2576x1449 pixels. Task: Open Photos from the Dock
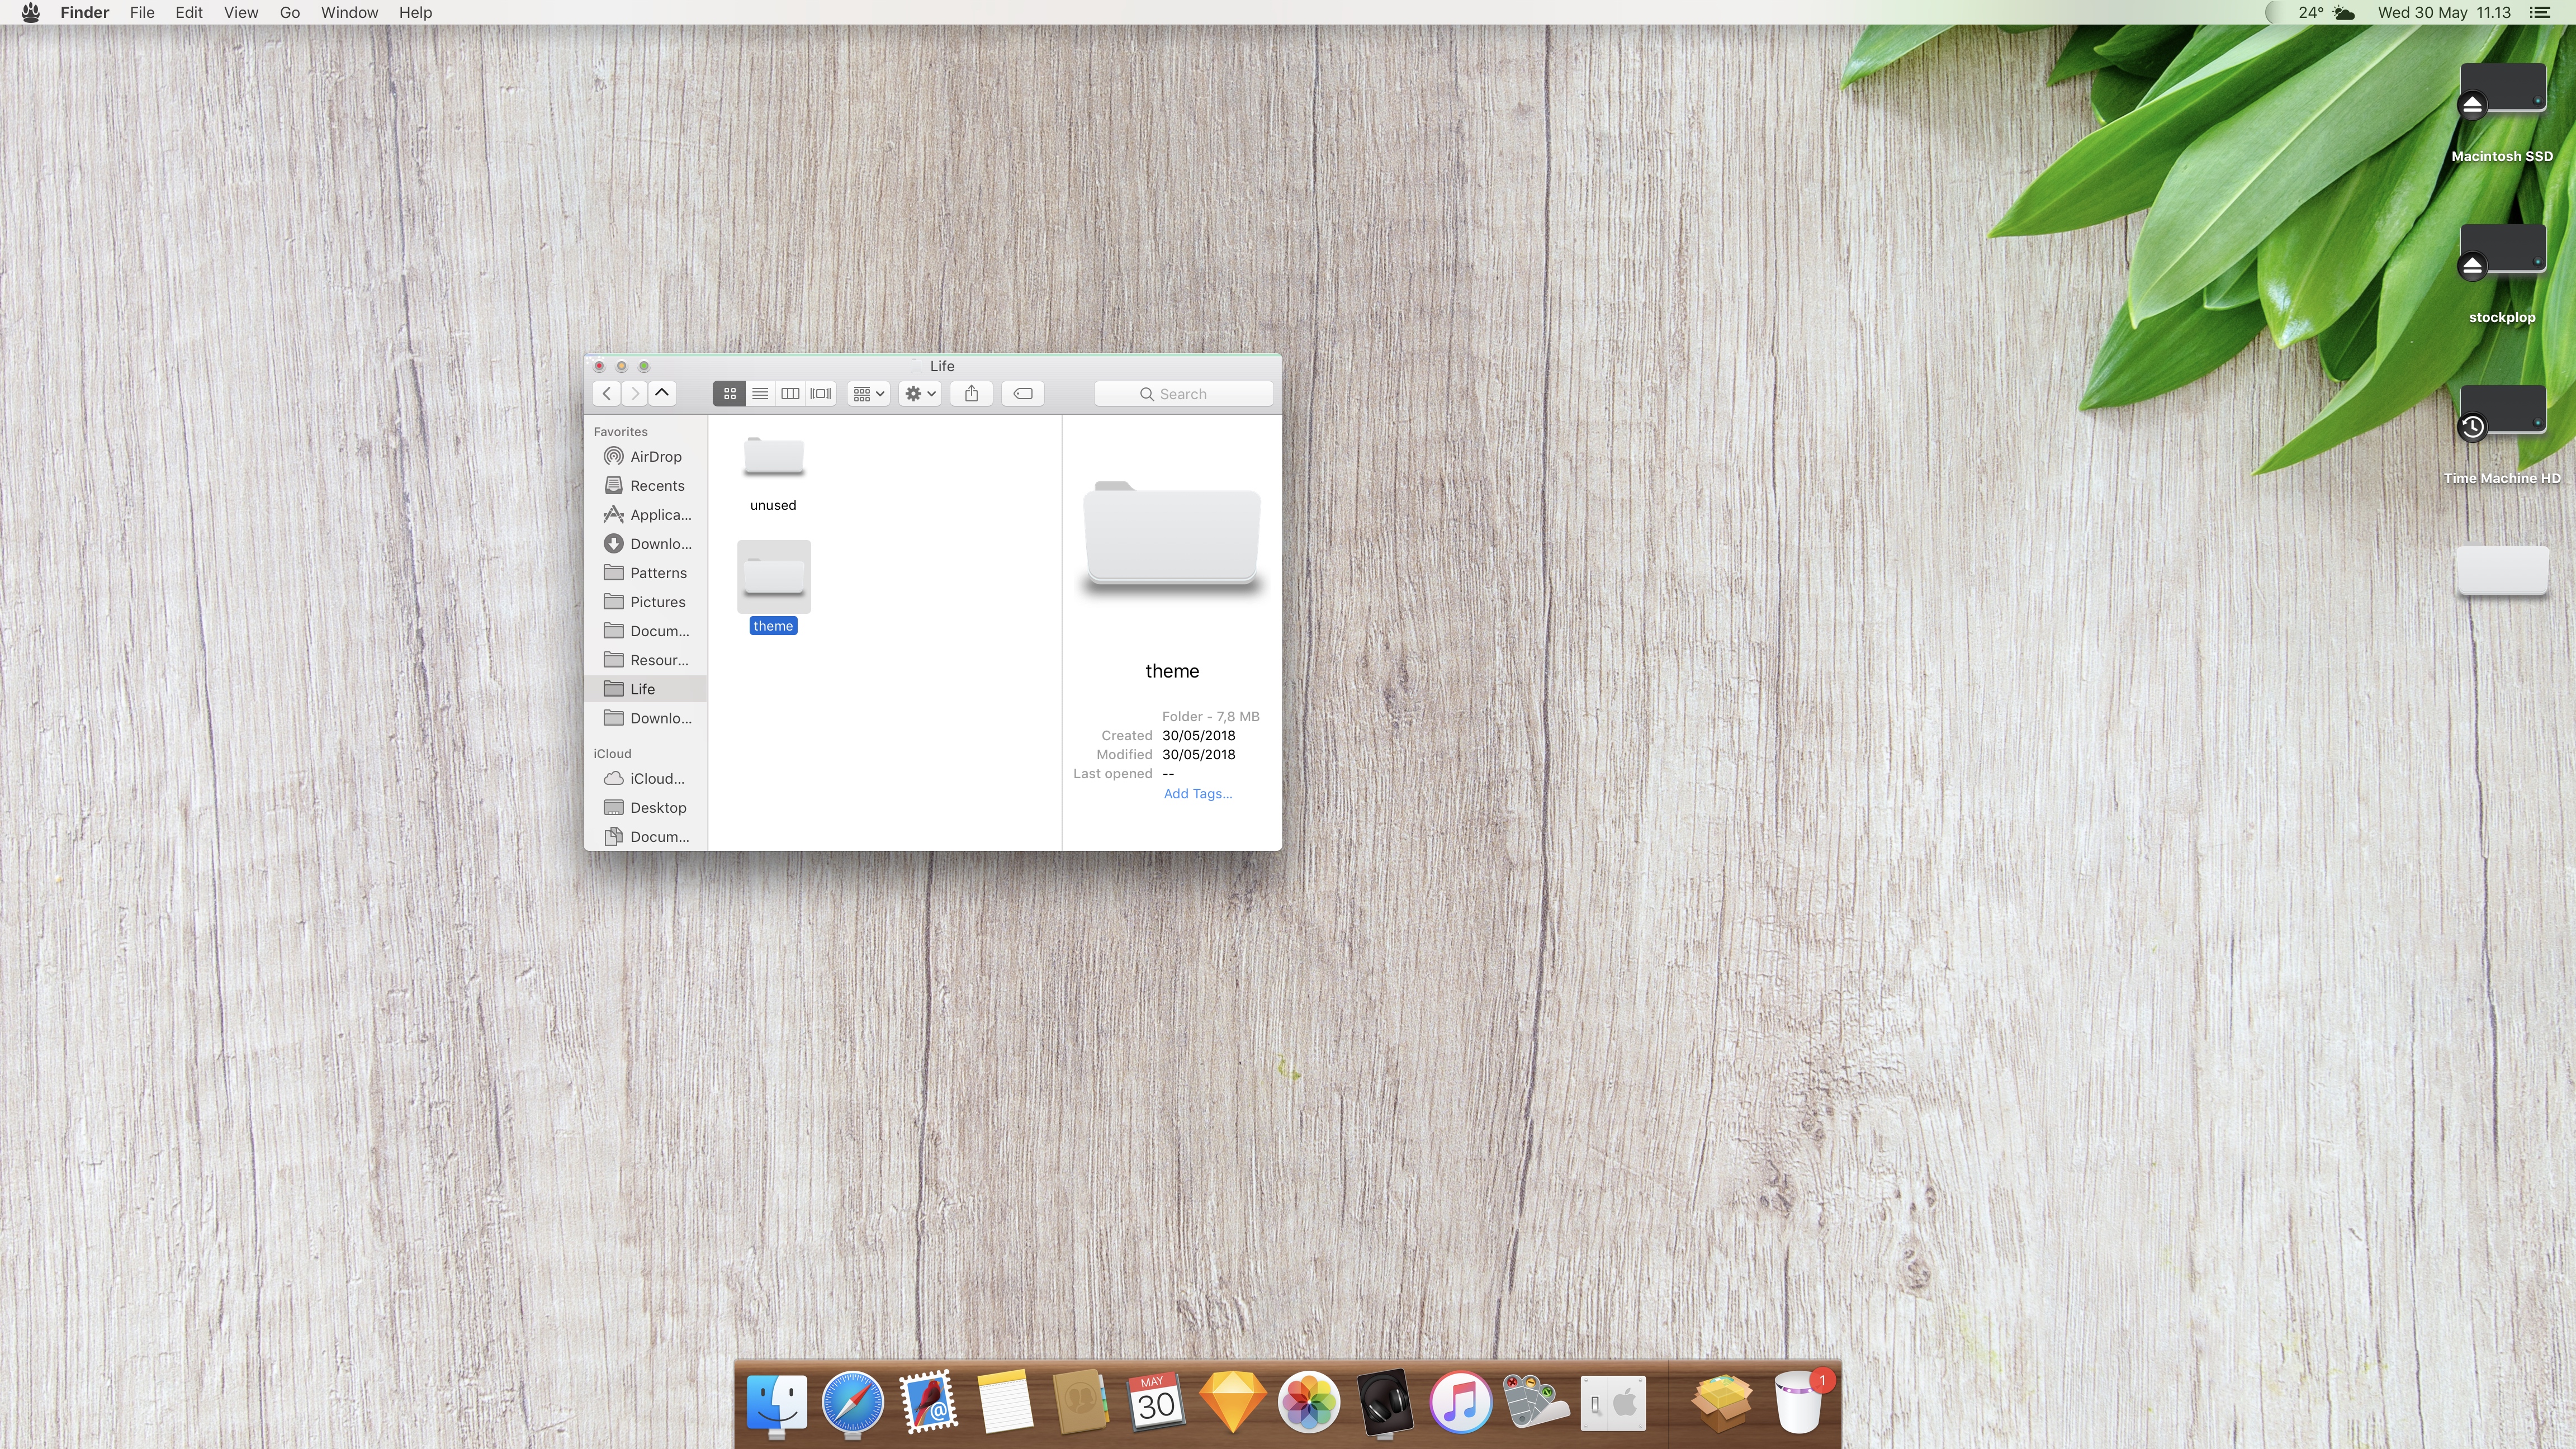point(1308,1402)
